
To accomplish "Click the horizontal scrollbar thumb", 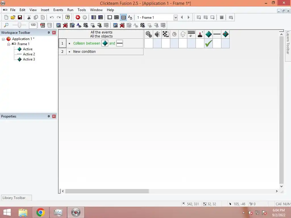I will tap(107, 191).
